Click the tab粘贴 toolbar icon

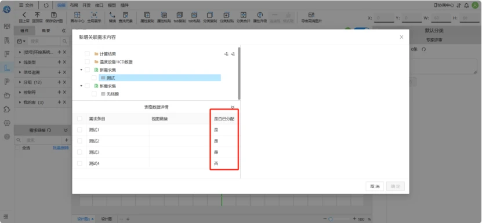click(x=194, y=14)
